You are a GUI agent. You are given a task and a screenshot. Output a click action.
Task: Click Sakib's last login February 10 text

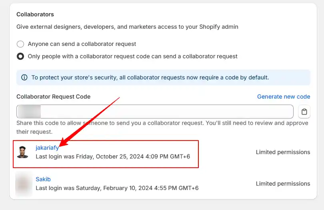pyautogui.click(x=117, y=188)
